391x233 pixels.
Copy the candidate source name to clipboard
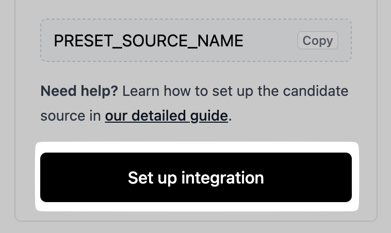pos(317,41)
